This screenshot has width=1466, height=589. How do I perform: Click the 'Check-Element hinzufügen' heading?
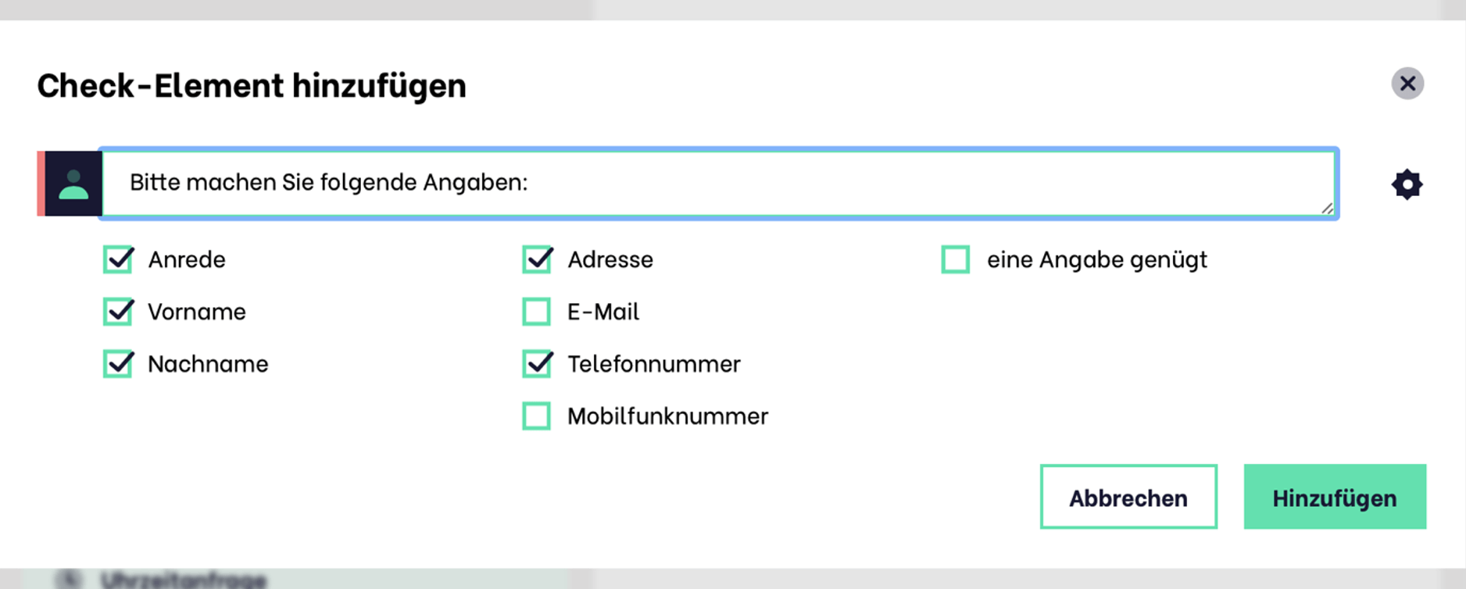click(252, 85)
